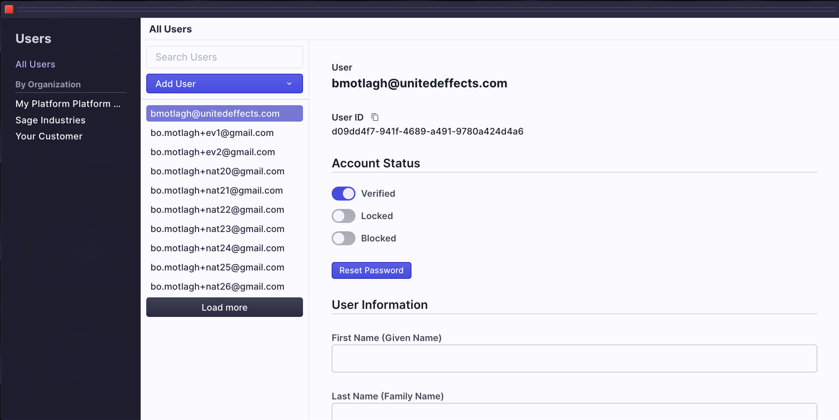Viewport: 839px width, 420px height.
Task: Open the All Users sidebar section
Action: coord(35,64)
